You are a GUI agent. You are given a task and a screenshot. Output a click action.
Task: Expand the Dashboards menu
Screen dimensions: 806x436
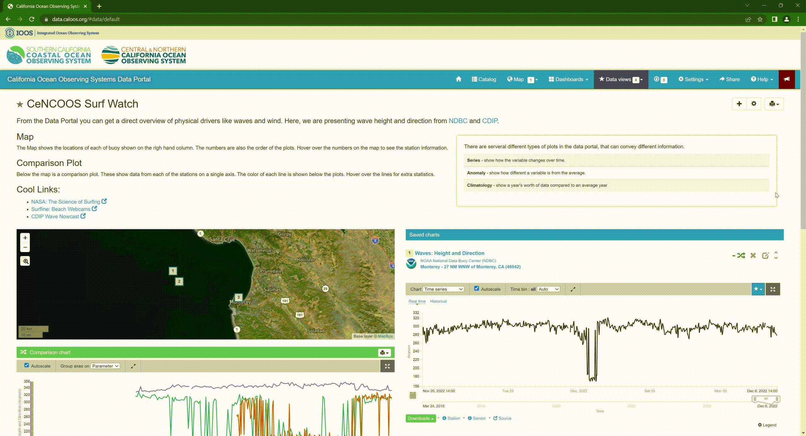568,79
